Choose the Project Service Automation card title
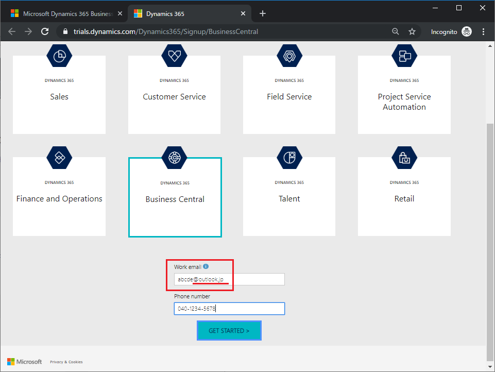This screenshot has height=372, width=495. tap(404, 102)
